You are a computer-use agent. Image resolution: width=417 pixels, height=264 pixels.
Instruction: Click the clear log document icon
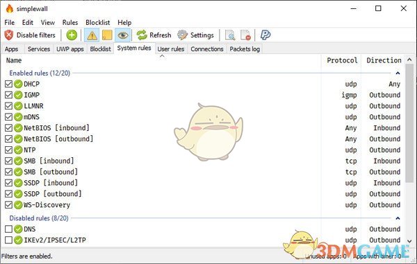click(245, 35)
